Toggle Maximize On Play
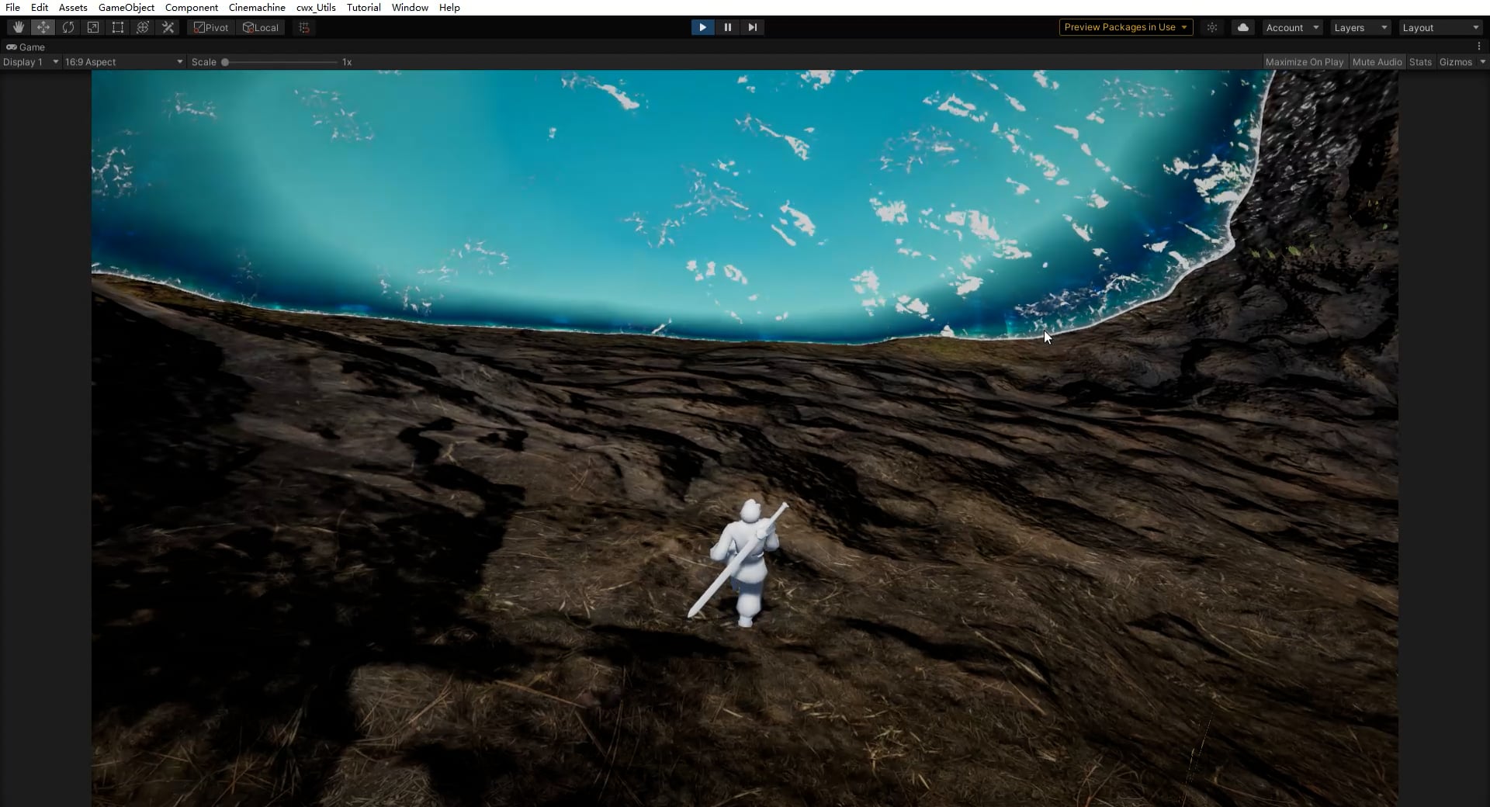 [x=1304, y=62]
